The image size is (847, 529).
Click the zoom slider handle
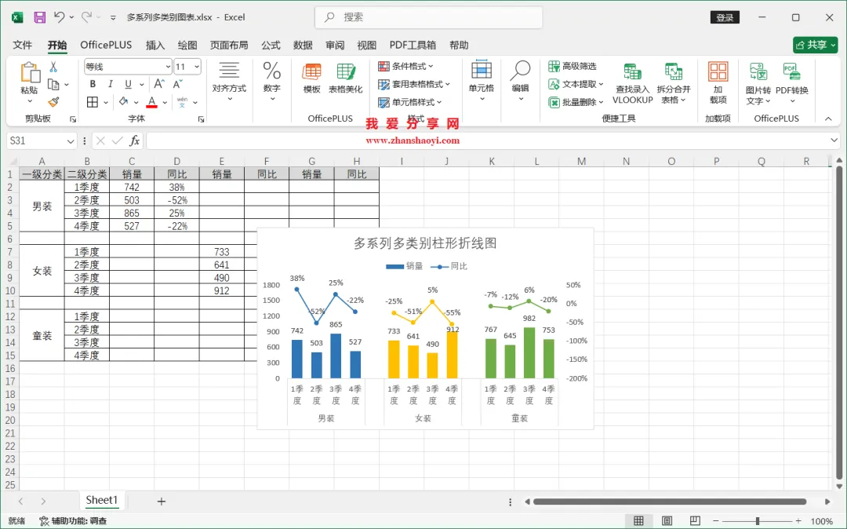coord(758,521)
